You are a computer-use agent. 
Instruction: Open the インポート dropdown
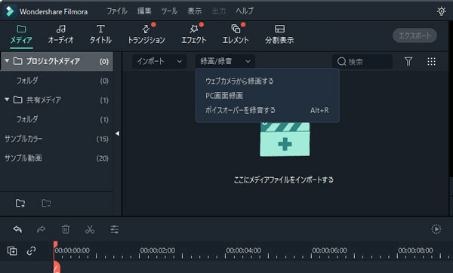(159, 61)
